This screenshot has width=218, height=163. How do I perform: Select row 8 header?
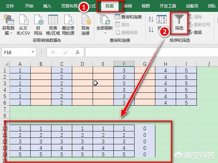click(5, 115)
